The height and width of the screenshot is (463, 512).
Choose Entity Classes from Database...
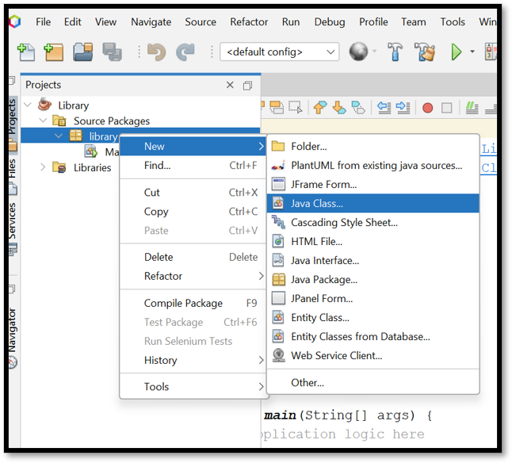click(x=373, y=336)
